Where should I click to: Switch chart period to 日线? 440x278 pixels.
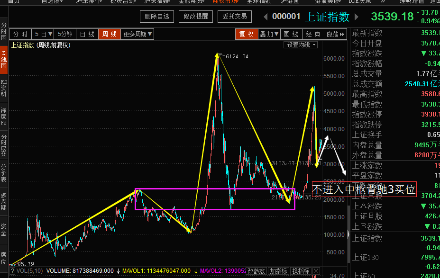(87, 34)
